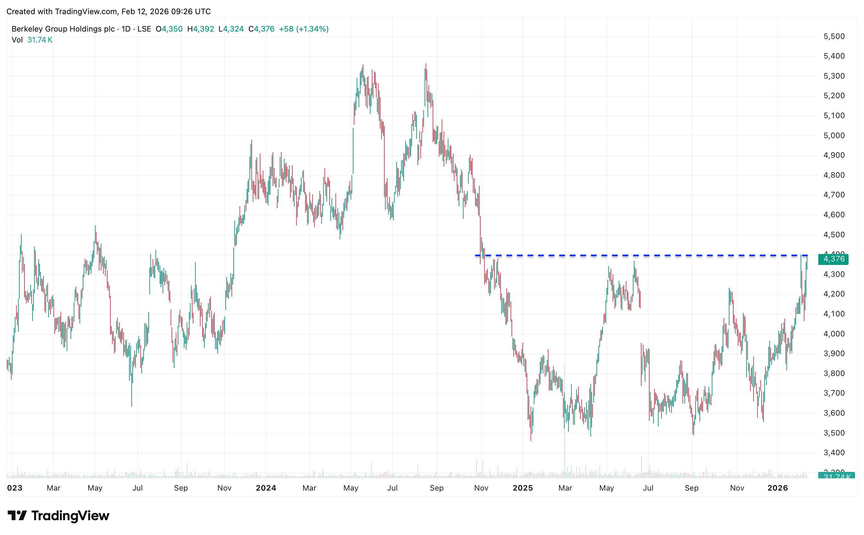Click the Nov label before 2025
864x535 pixels.
pos(481,488)
